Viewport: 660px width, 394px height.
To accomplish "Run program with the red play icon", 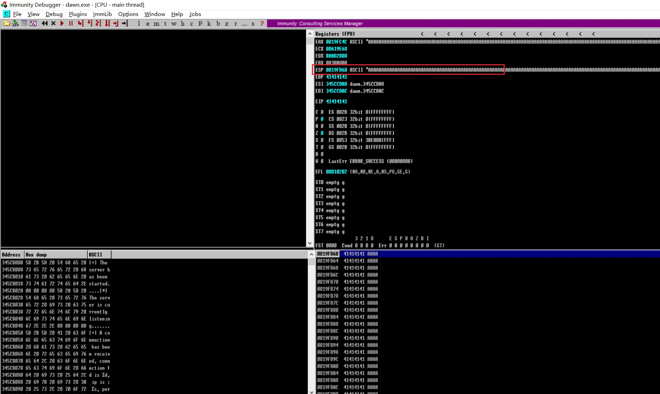I will [x=62, y=24].
